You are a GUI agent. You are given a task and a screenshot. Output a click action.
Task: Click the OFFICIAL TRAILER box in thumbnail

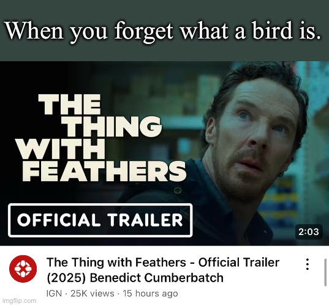click(100, 220)
